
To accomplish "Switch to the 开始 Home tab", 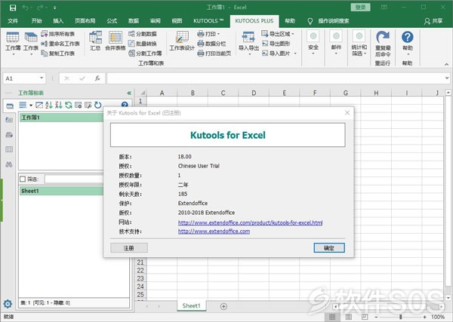I will 37,21.
